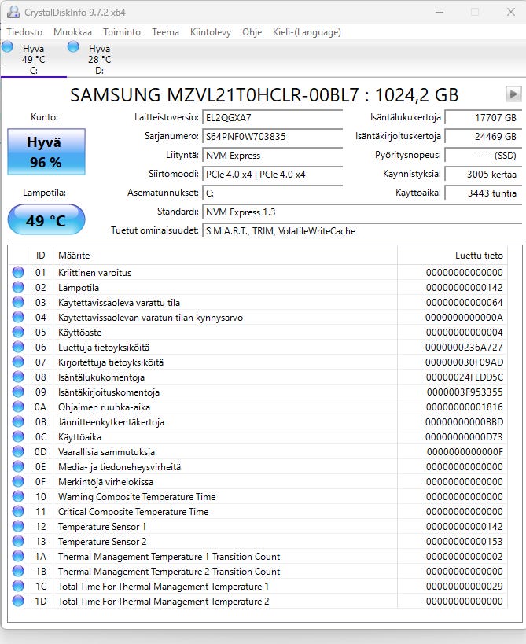Click blue status orb for drive D:

pyautogui.click(x=73, y=47)
